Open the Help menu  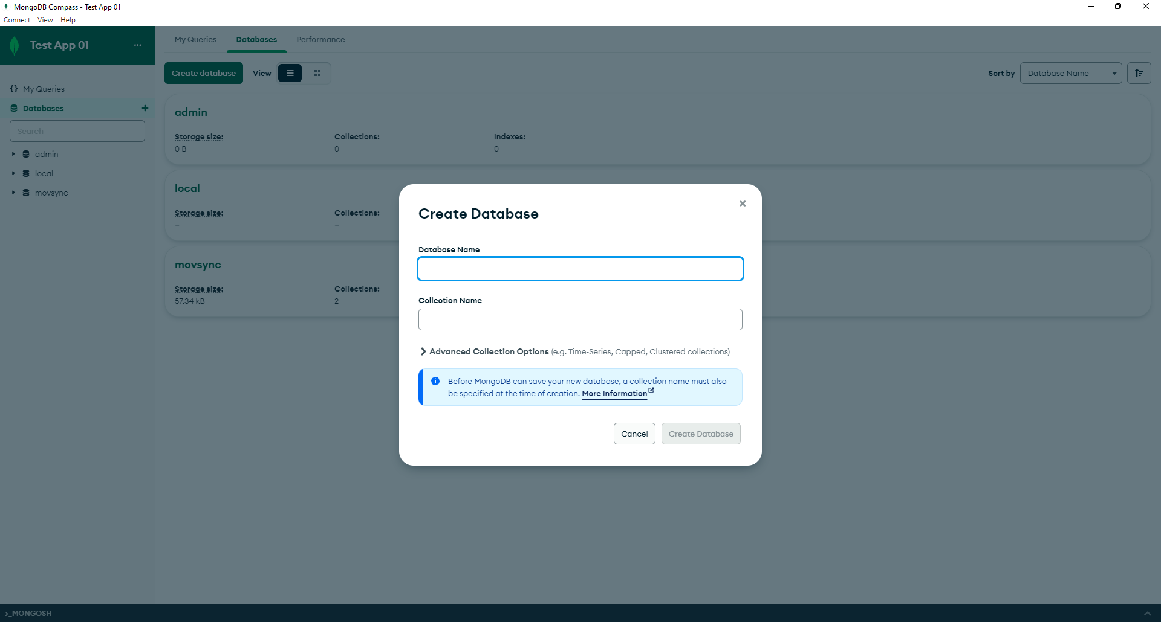(68, 20)
